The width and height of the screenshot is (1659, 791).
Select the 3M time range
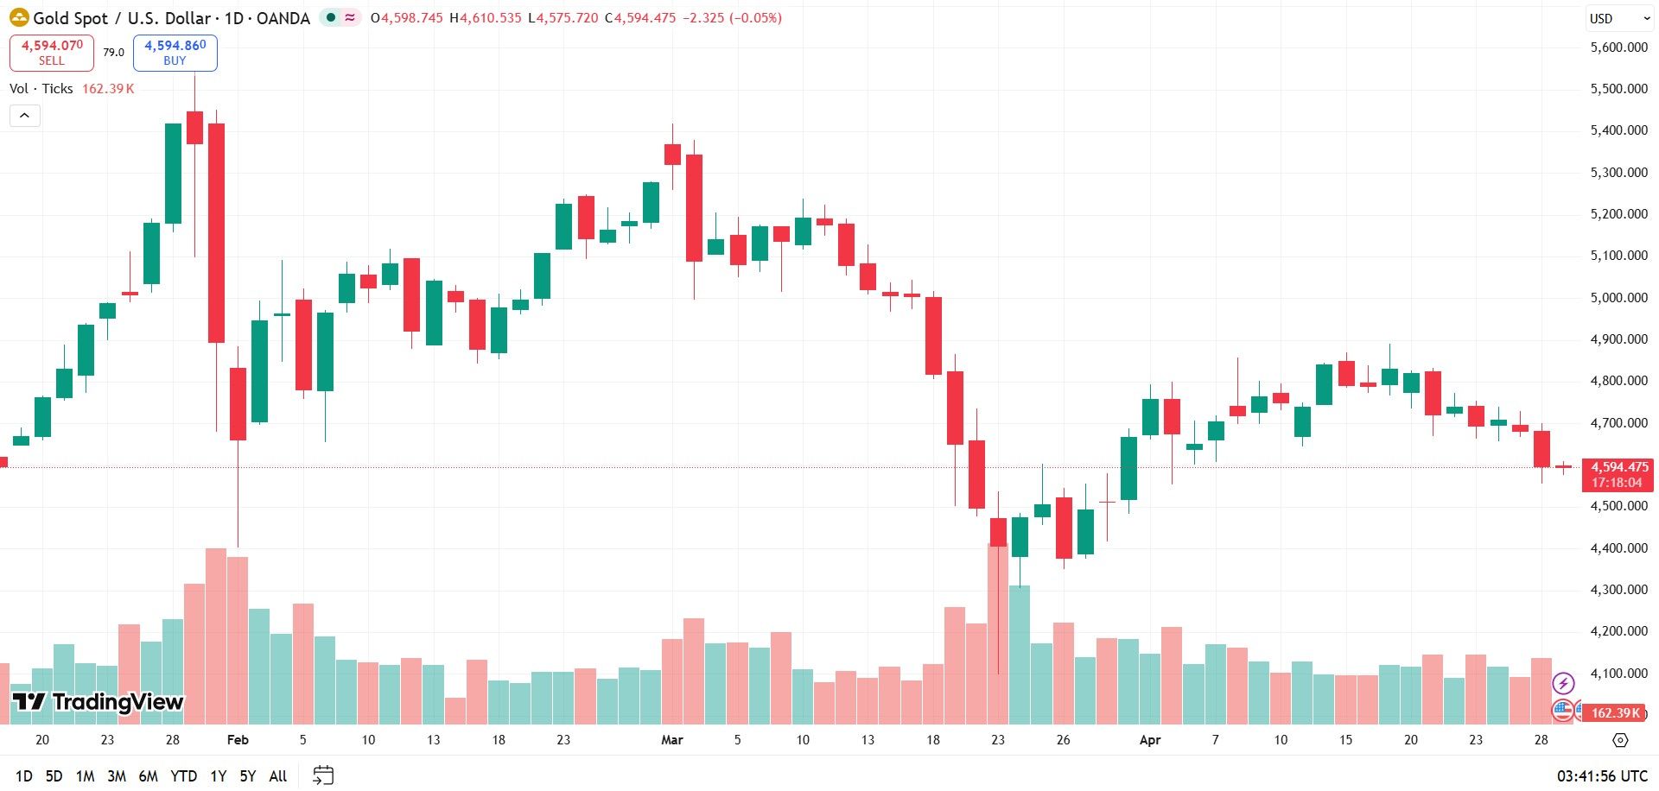117,775
